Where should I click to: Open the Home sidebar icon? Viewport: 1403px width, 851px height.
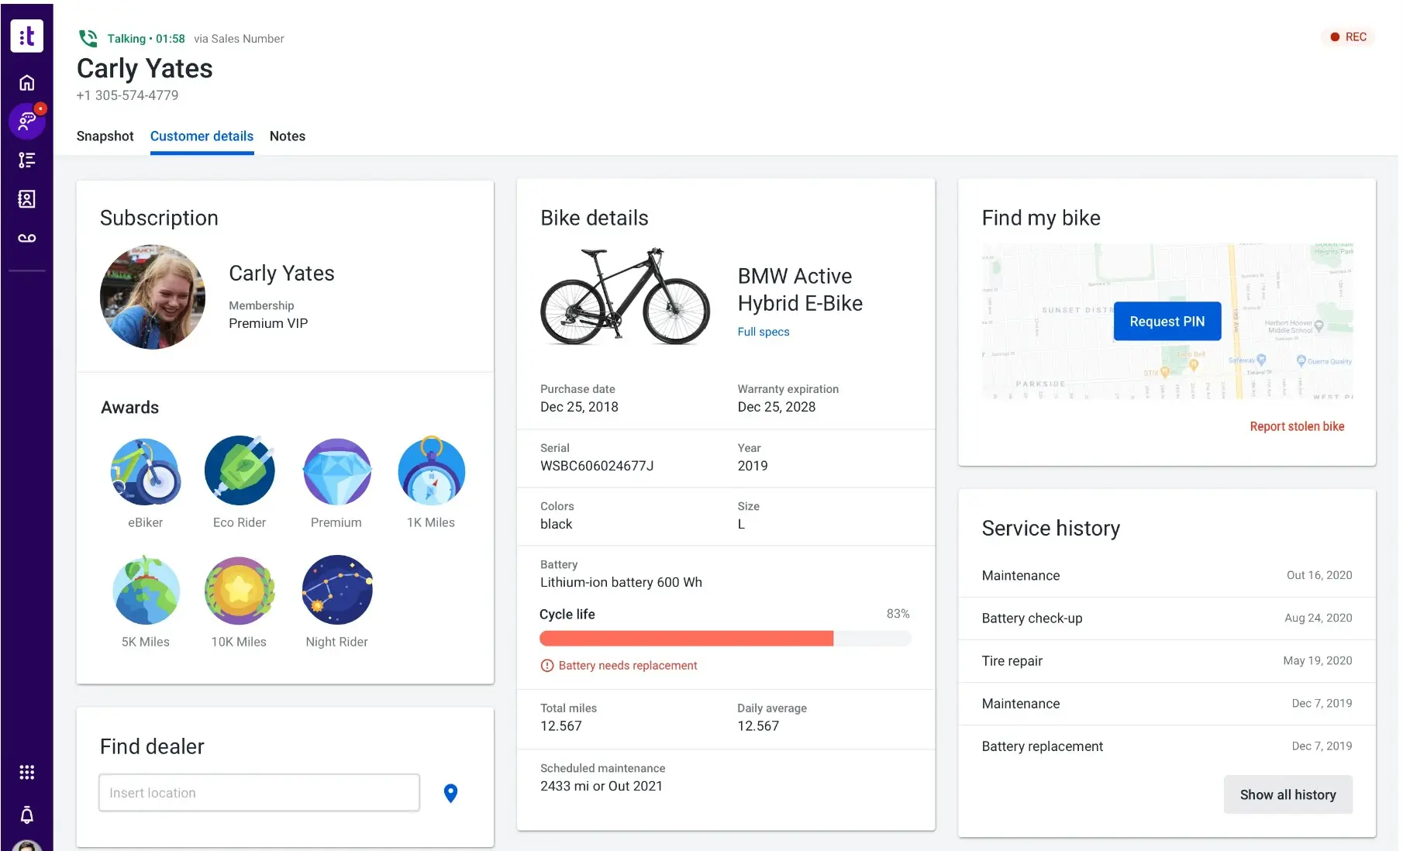point(26,82)
